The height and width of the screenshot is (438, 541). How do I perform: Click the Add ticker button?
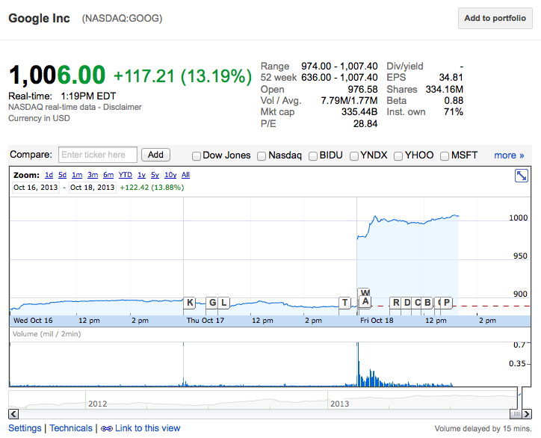(155, 155)
